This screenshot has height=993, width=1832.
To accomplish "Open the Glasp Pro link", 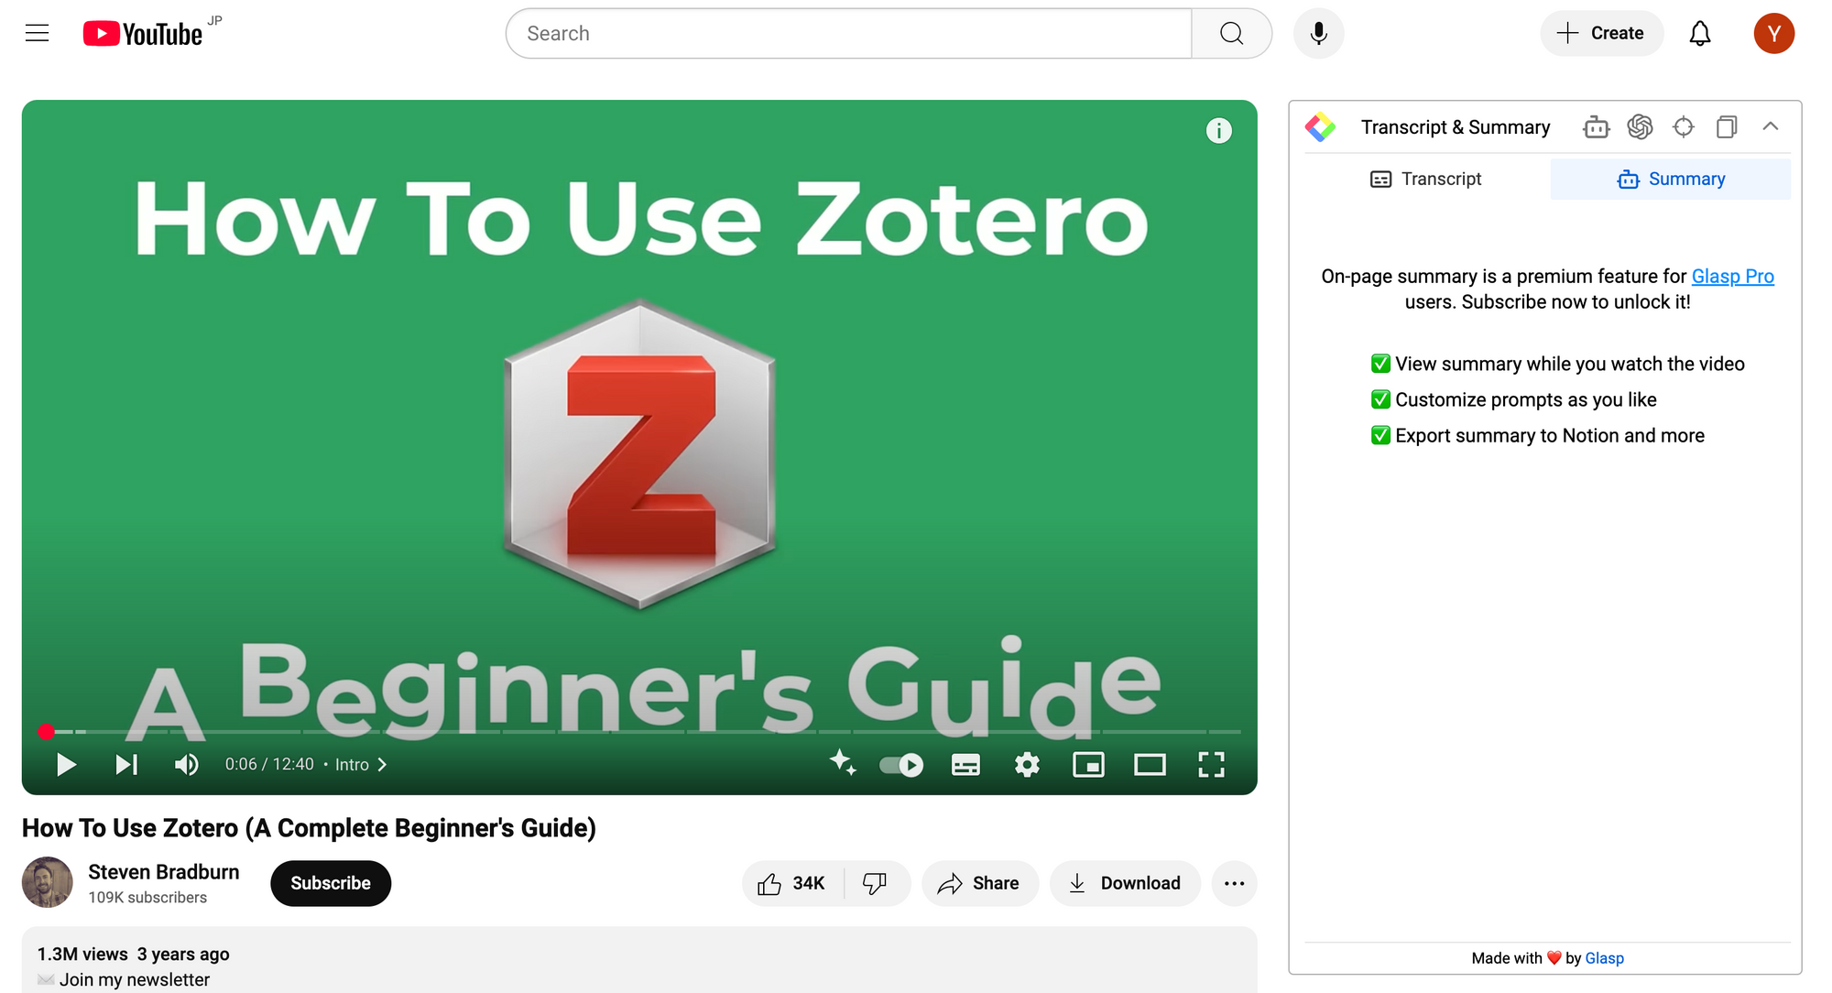I will 1732,276.
